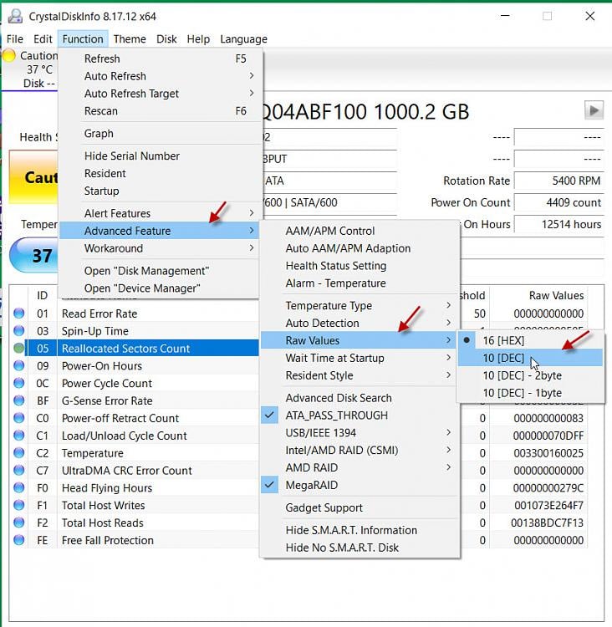Click status circle beside Reallocated Sectors Count

point(18,348)
